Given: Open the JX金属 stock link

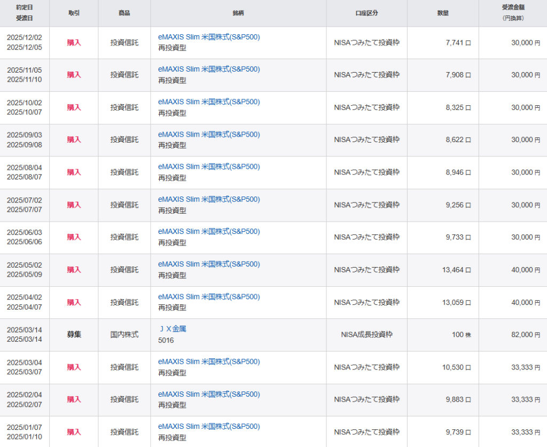Looking at the screenshot, I should pyautogui.click(x=172, y=329).
